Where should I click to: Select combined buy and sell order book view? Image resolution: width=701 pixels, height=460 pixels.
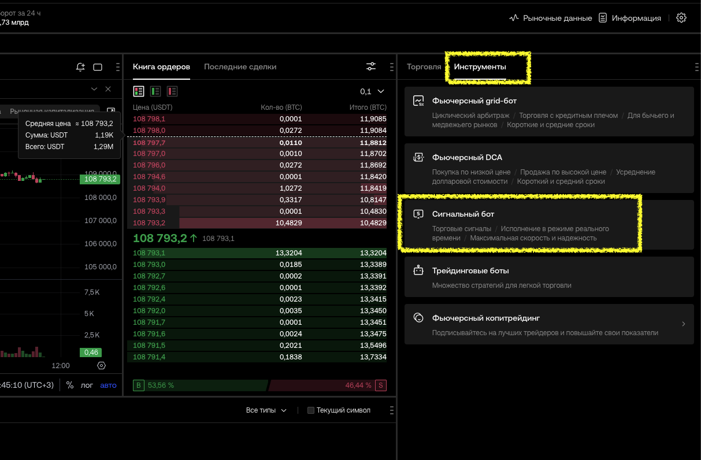click(139, 91)
